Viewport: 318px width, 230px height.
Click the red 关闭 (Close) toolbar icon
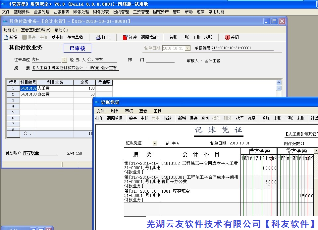pyautogui.click(x=227, y=37)
